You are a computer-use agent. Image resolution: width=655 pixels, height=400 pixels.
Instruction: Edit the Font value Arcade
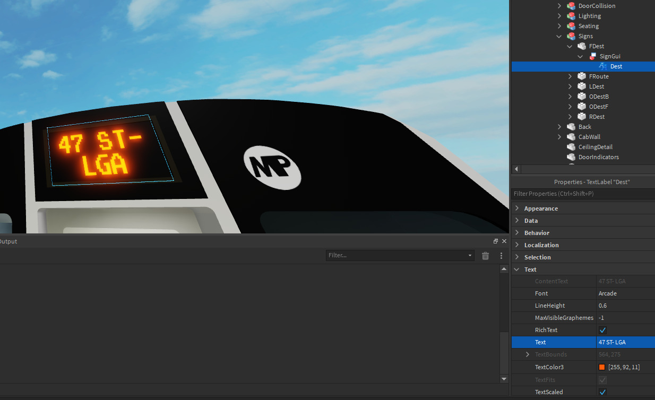point(624,293)
